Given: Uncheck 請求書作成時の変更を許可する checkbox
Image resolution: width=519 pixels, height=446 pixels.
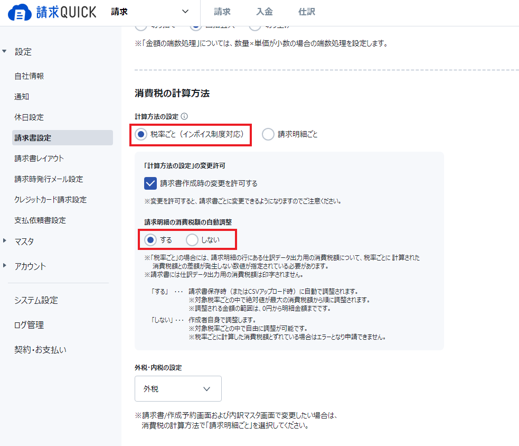Looking at the screenshot, I should 150,183.
